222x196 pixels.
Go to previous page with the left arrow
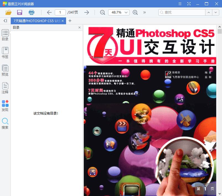[49, 12]
